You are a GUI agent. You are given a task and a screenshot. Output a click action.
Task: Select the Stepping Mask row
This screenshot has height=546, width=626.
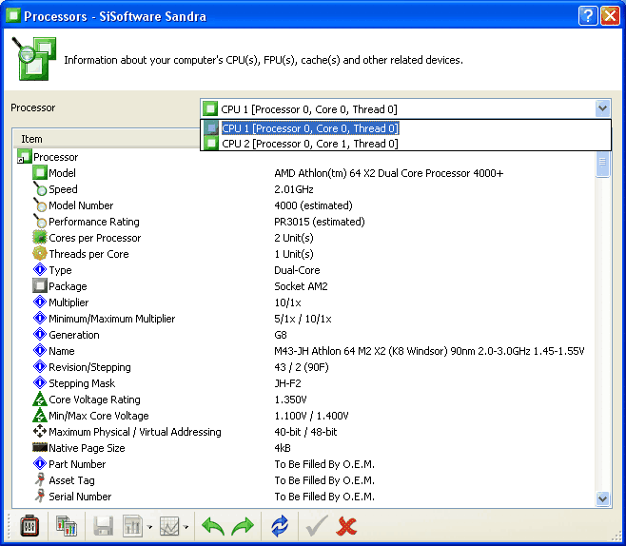point(303,383)
